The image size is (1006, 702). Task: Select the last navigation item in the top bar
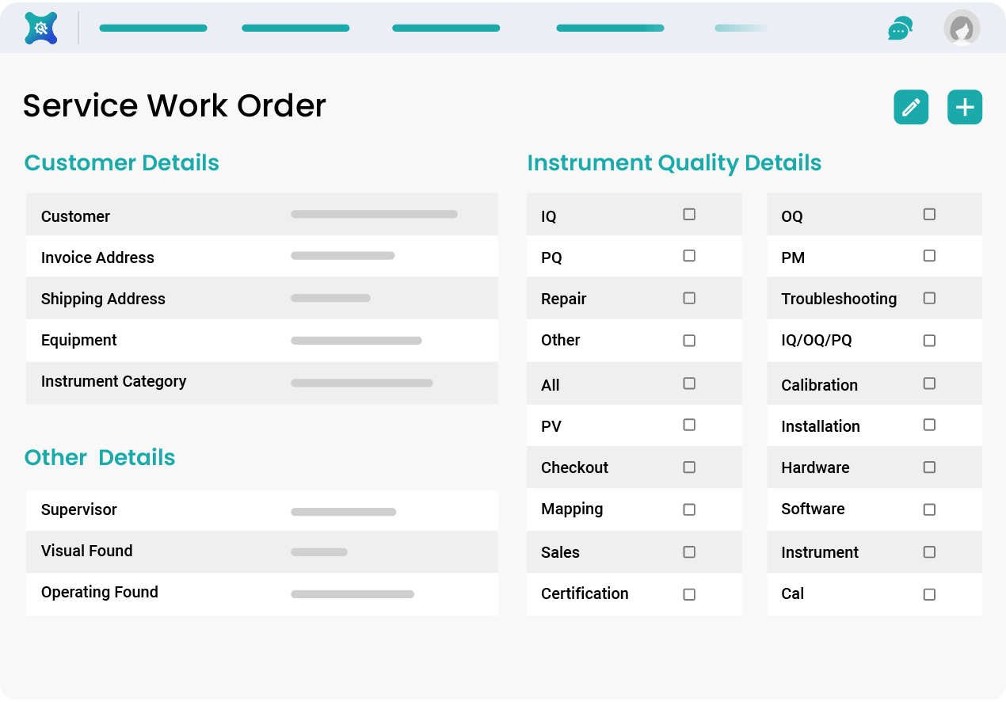pyautogui.click(x=740, y=28)
